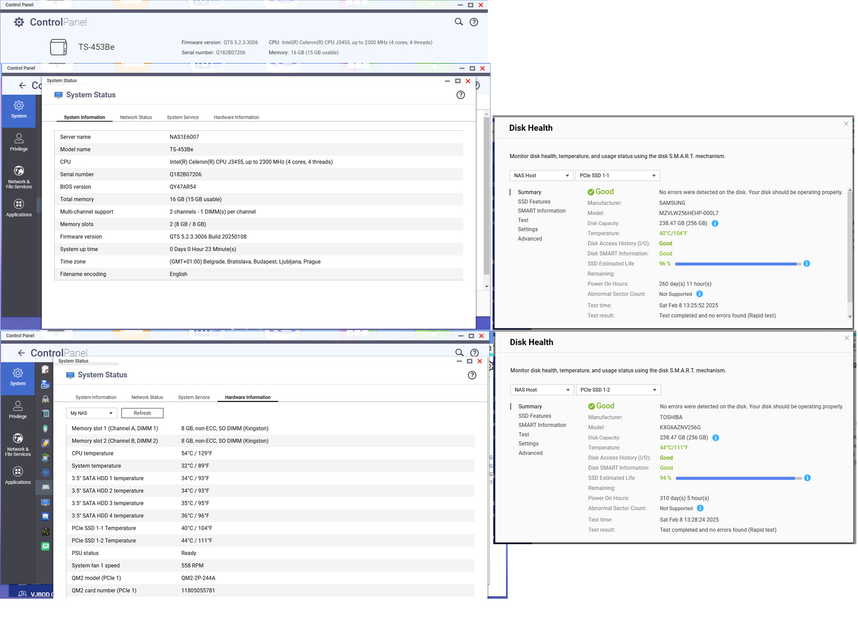This screenshot has height=623, width=858.
Task: Open Applications in the middle Control Panel sidebar
Action: 19,208
